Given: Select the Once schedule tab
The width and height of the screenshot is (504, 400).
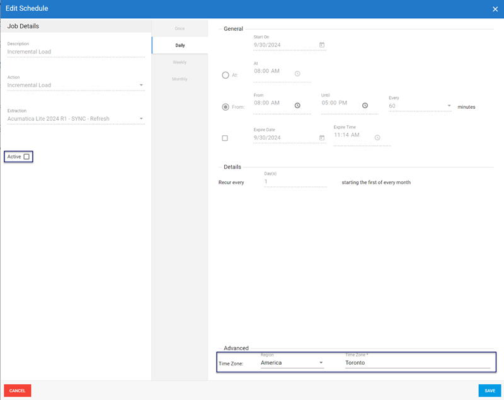Looking at the screenshot, I should point(179,28).
